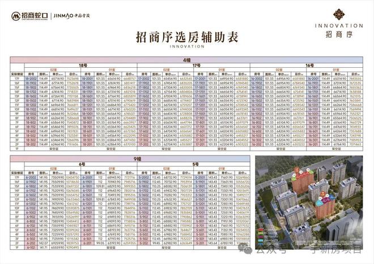Click the INNOVATION 招商序 diamond emblem
374x264 pixels.
339,14
